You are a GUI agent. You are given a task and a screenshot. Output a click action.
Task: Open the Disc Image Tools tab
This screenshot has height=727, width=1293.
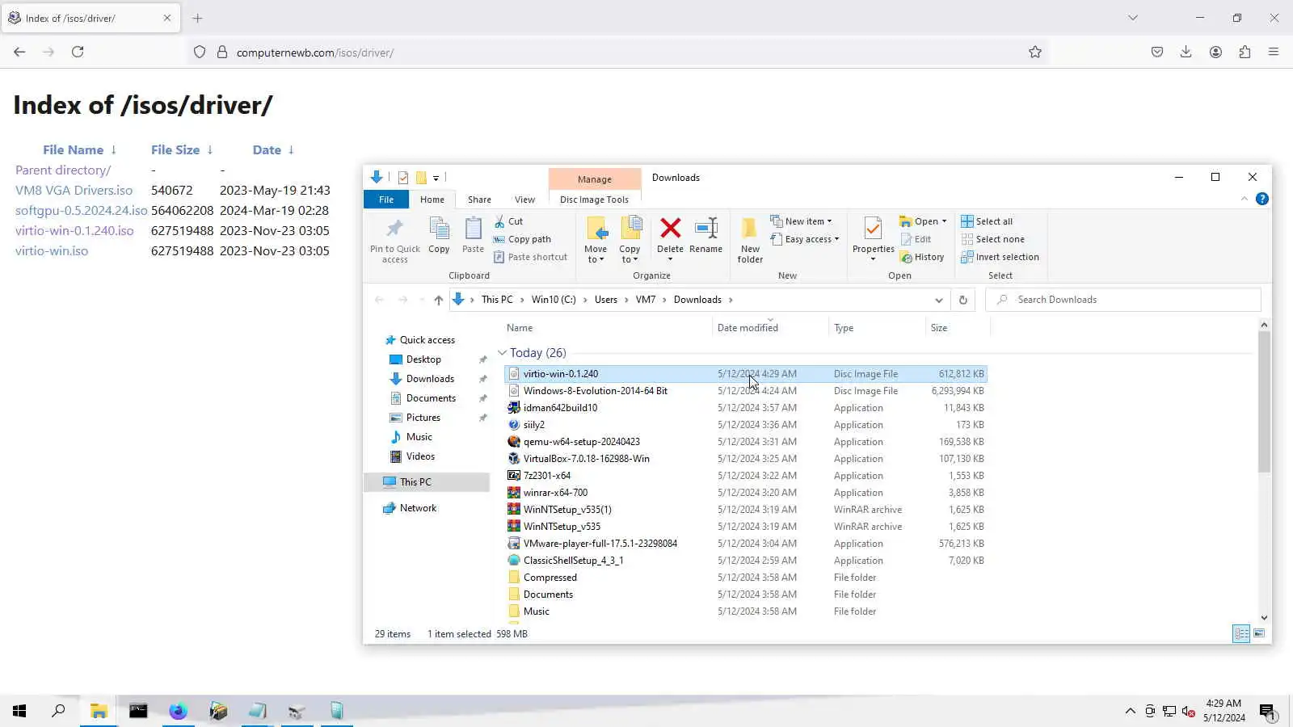pos(594,200)
